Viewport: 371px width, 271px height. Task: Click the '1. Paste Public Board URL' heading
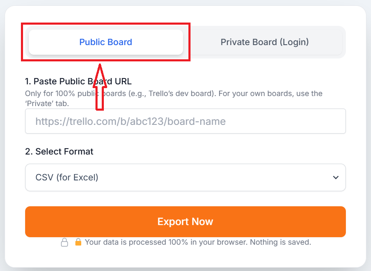78,81
